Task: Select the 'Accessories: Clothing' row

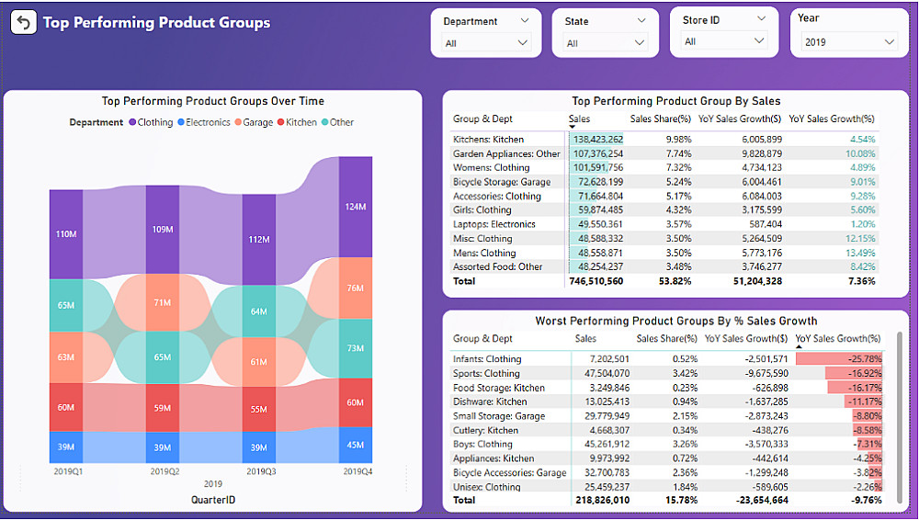Action: [664, 197]
